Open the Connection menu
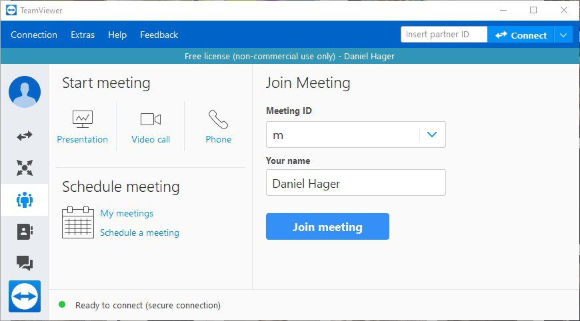580x321 pixels. coord(34,35)
